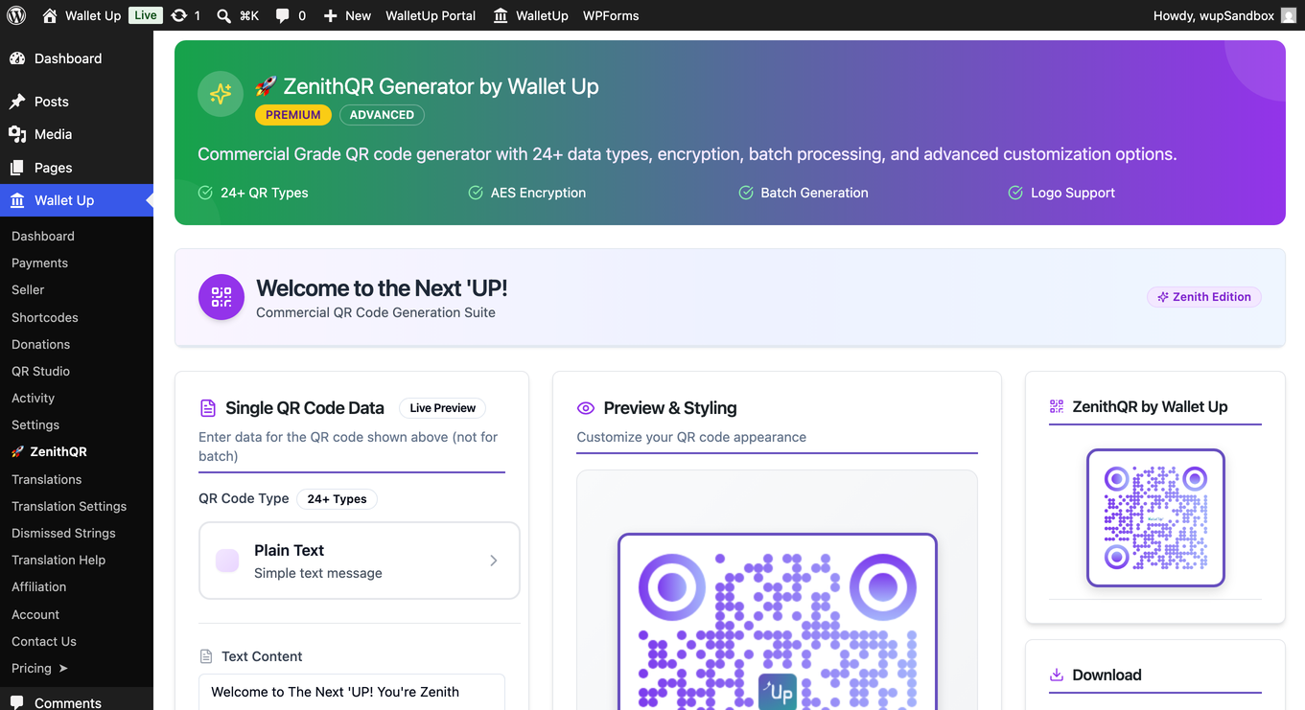Click the WalletUp Portal admin bar link
Image resolution: width=1305 pixels, height=710 pixels.
[431, 15]
